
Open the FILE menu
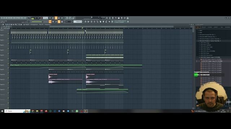click(x=1, y=18)
